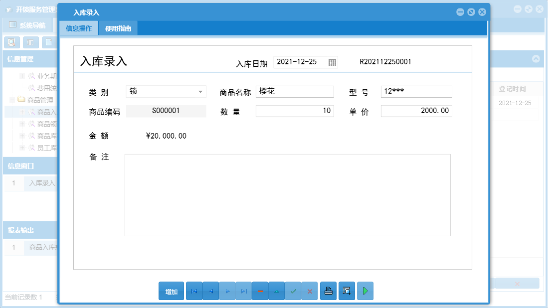Click the 增加 button
This screenshot has height=308, width=548.
[x=171, y=291]
